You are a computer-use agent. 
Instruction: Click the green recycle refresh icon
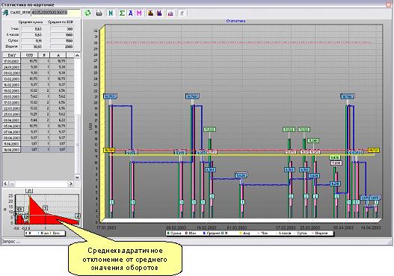[87, 13]
